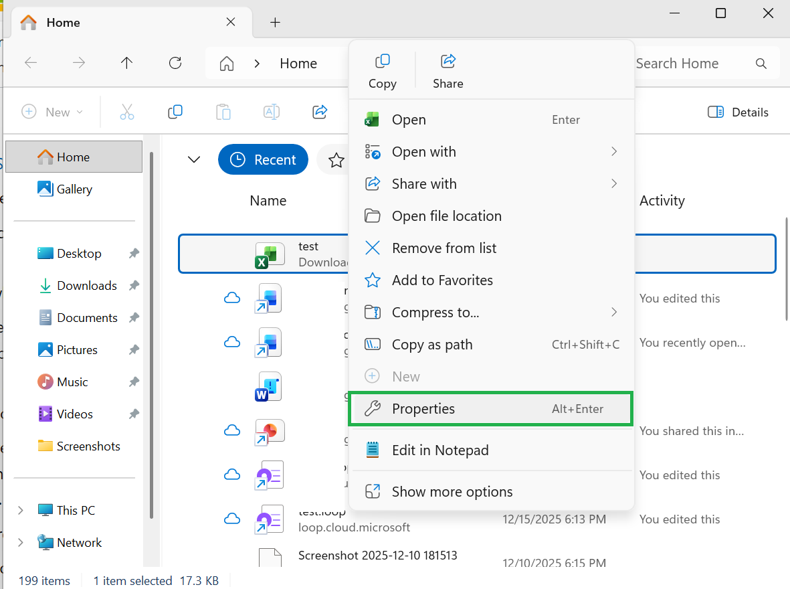Open the Share with submenu arrow

click(613, 183)
